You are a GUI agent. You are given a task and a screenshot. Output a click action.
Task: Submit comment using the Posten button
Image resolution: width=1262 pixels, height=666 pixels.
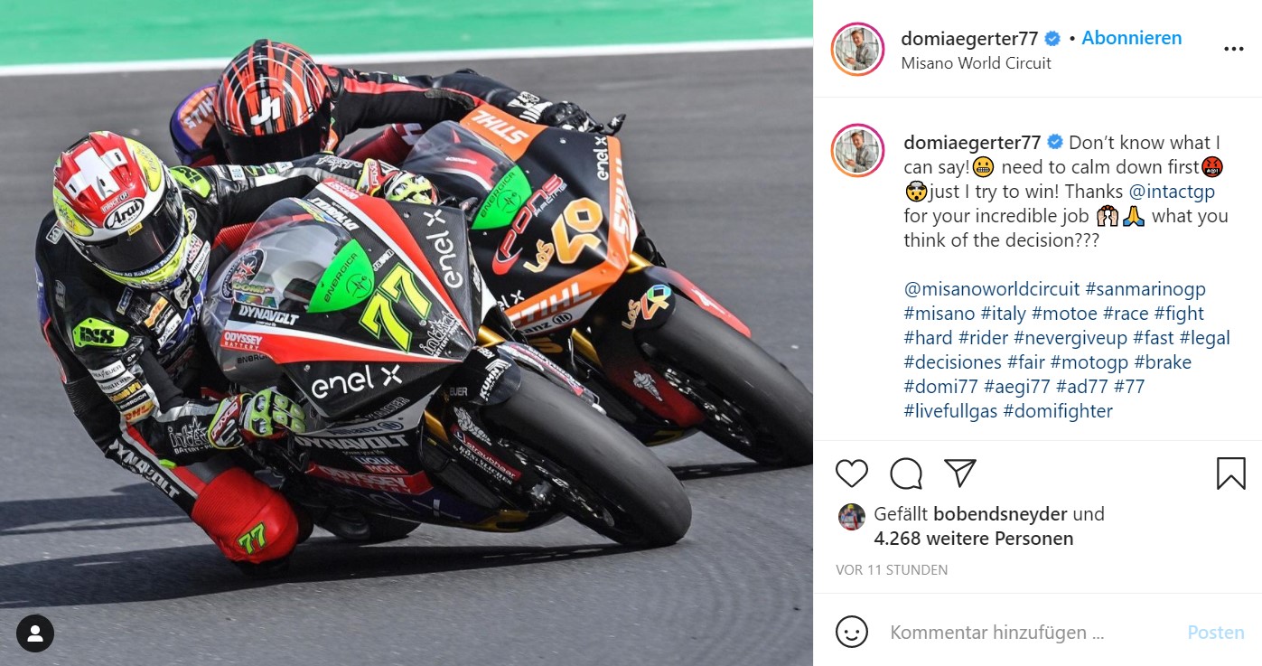click(1216, 633)
